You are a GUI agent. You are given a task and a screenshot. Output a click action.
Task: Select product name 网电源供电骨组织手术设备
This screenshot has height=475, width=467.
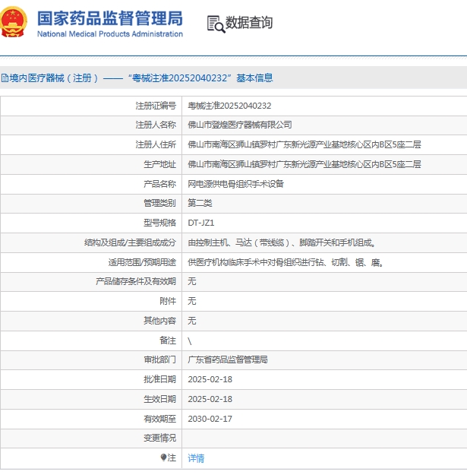click(235, 184)
